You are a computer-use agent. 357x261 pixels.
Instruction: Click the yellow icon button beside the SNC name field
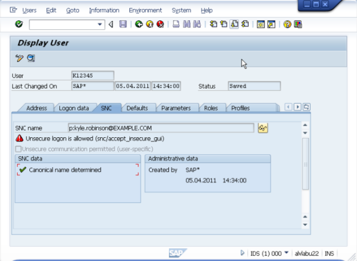click(x=263, y=128)
